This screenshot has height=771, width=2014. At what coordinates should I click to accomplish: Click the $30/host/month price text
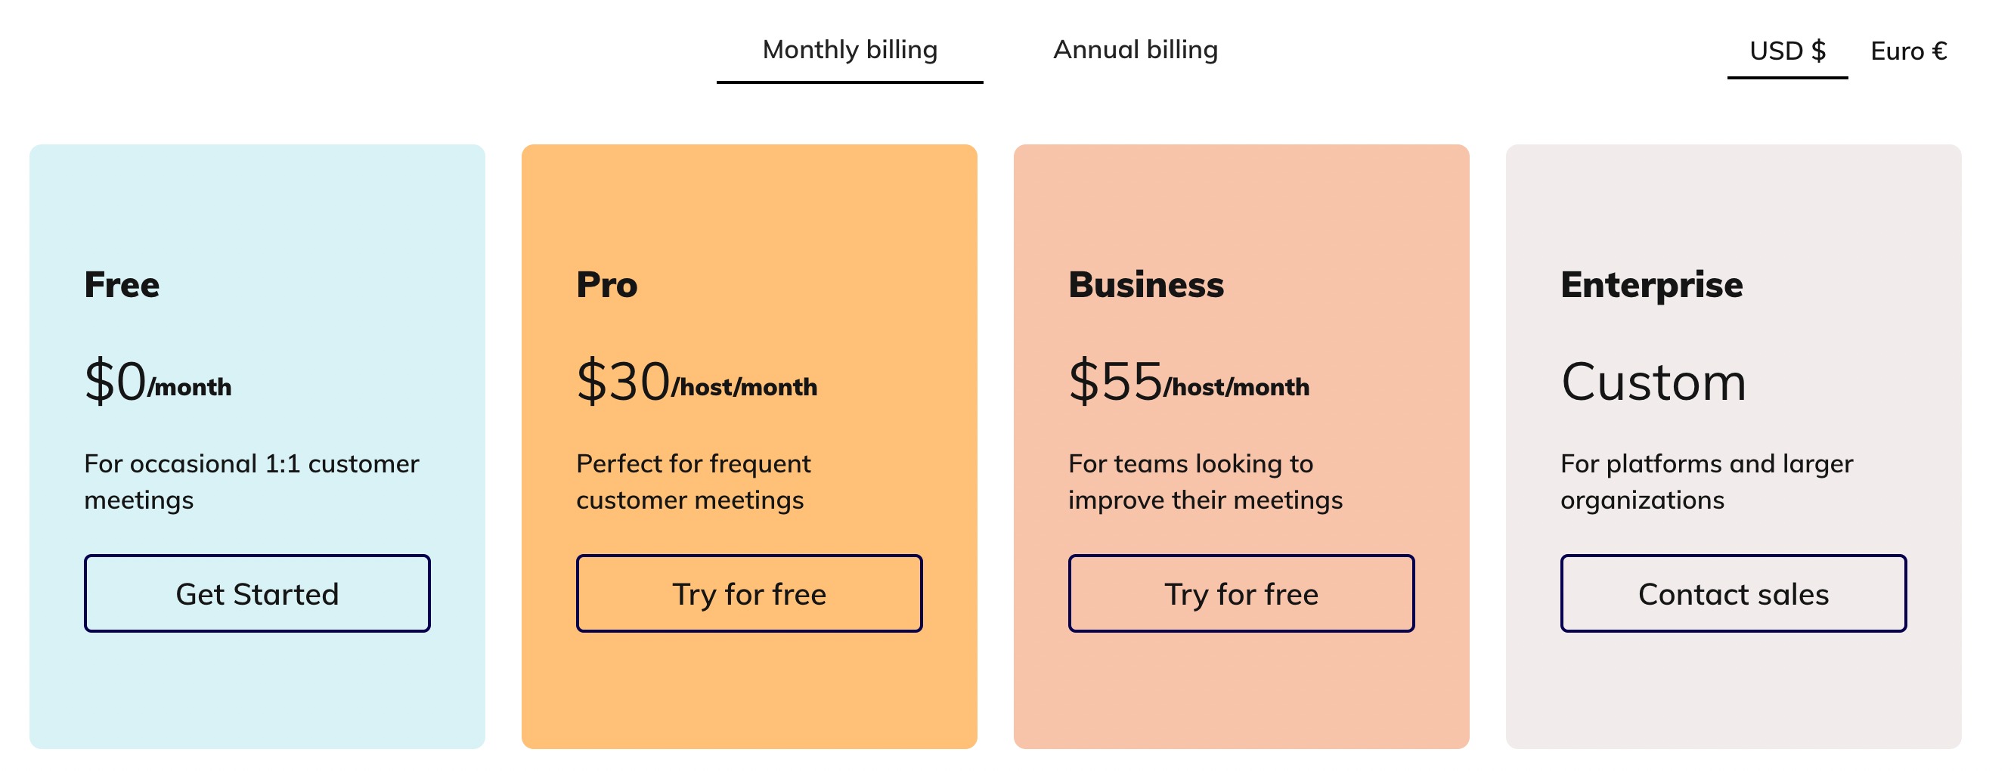(x=696, y=381)
